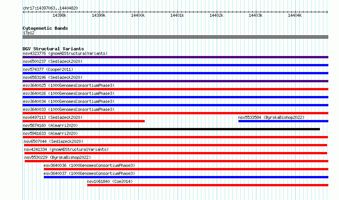Select the nsv5533584 (ByrskaBishop2022) label
This screenshot has width=339, height=200.
(x=271, y=117)
